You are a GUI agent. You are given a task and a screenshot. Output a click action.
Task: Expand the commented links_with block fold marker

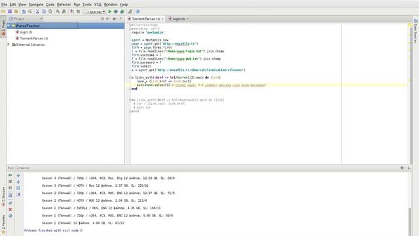point(130,100)
